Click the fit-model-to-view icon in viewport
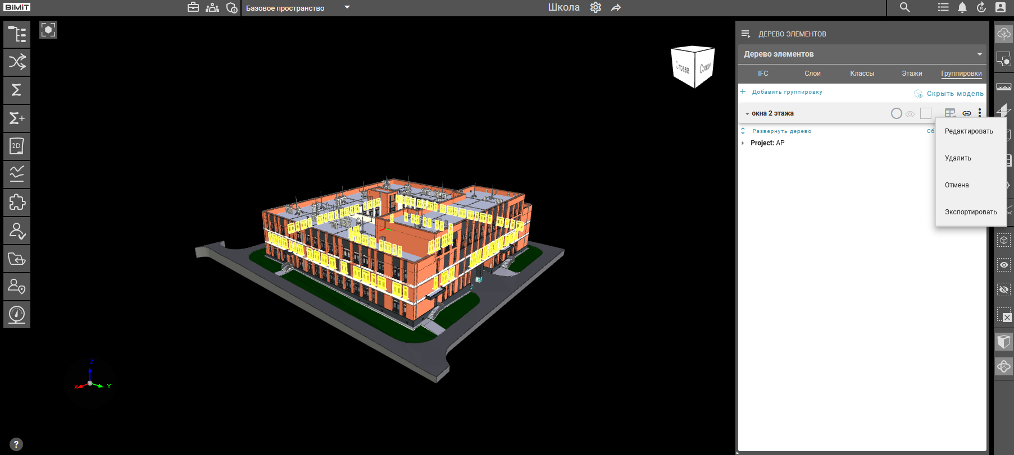Image resolution: width=1014 pixels, height=455 pixels. click(48, 30)
